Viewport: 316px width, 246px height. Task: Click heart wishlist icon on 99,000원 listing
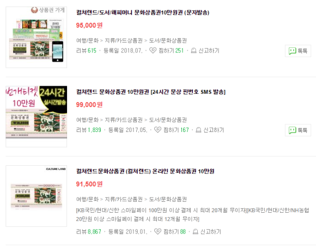[x=157, y=130]
